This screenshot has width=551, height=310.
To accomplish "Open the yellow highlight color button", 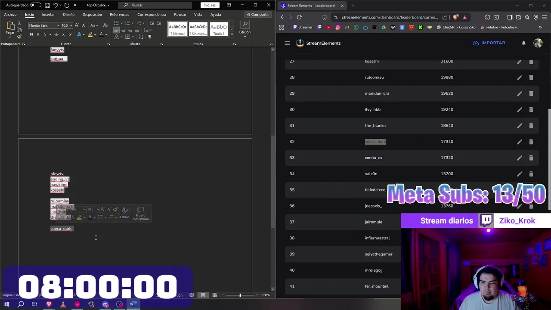I will [x=90, y=34].
